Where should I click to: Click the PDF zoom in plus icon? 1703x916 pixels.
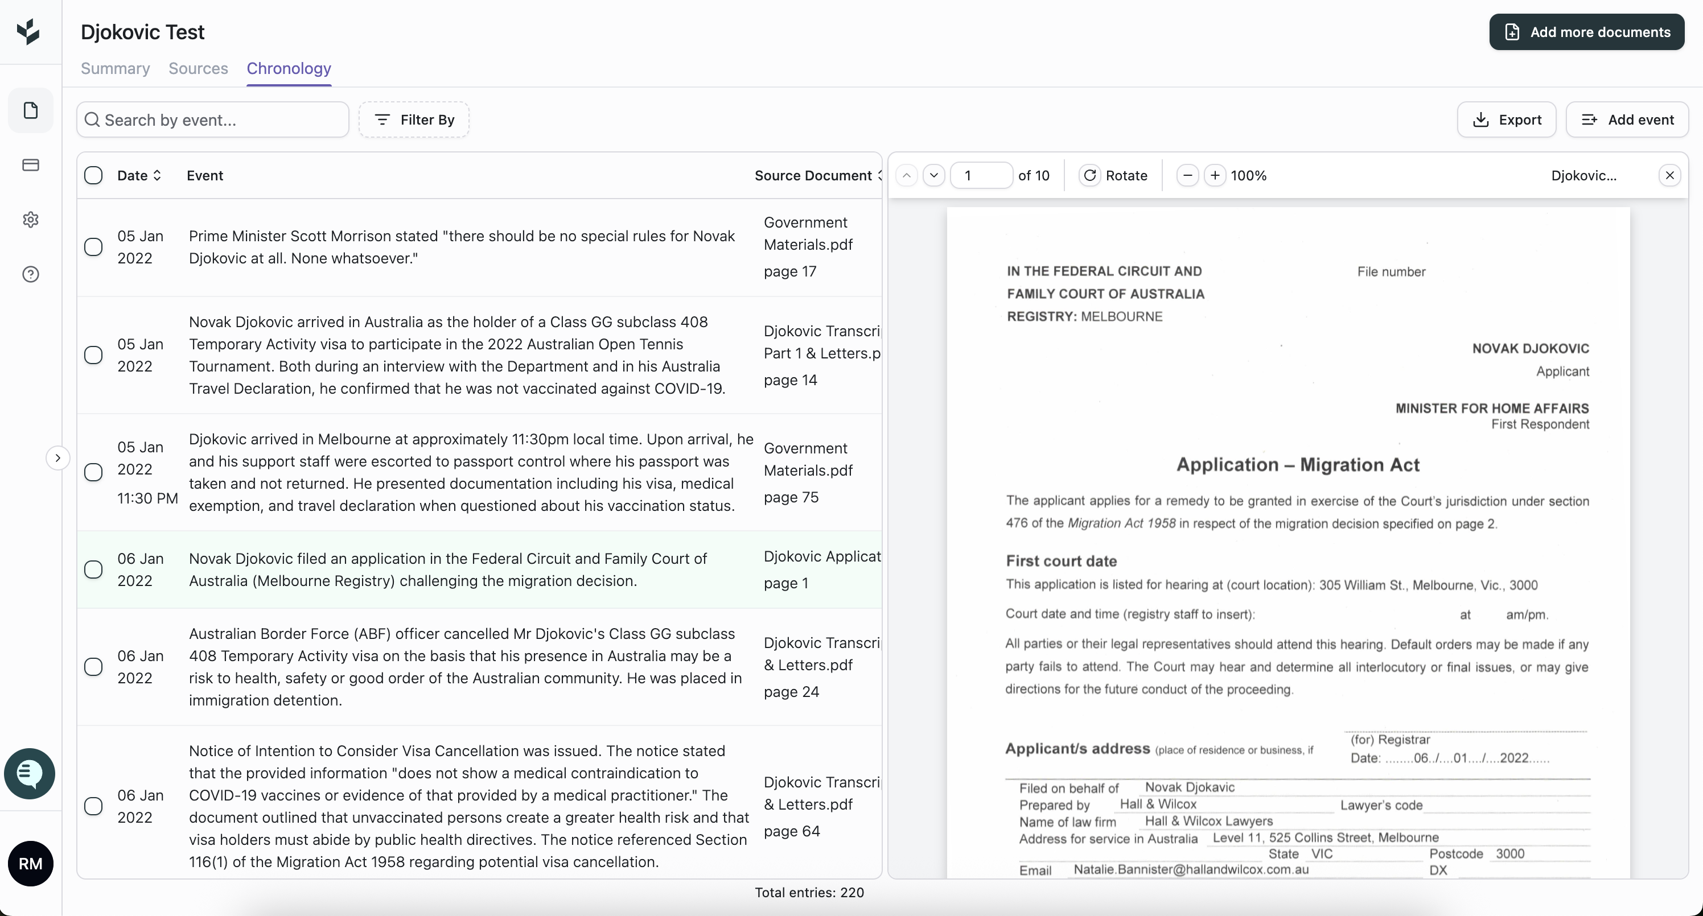click(x=1215, y=176)
